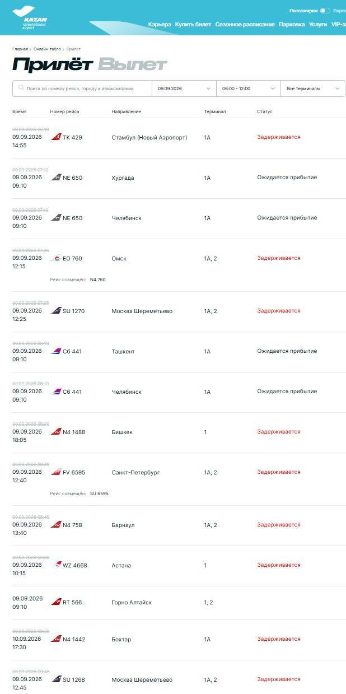Open the Все терминалы terminal dropdown
The width and height of the screenshot is (346, 694).
313,89
